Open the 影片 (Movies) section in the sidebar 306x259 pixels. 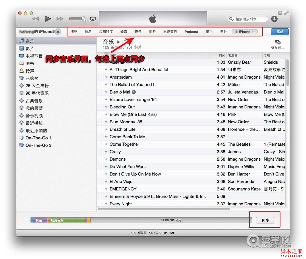[x=30, y=48]
